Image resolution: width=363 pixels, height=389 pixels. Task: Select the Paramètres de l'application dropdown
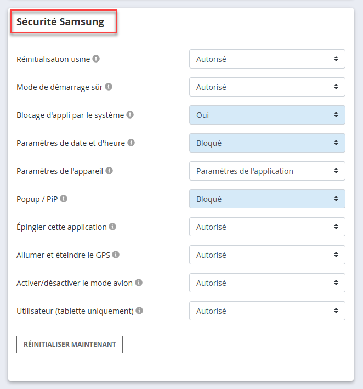[x=267, y=171]
